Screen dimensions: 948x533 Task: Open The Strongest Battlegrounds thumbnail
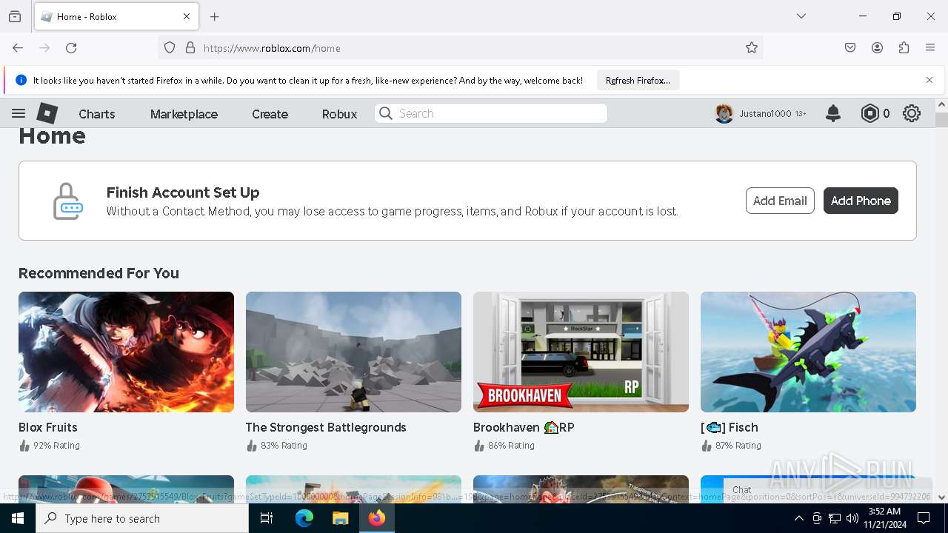tap(353, 352)
